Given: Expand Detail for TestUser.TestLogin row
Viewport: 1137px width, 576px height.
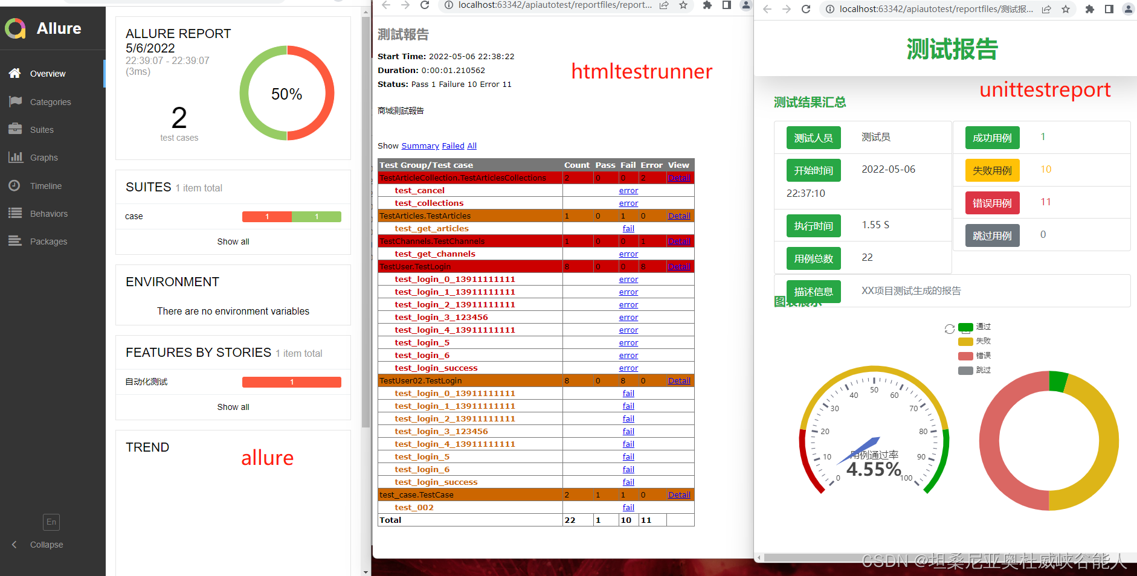Looking at the screenshot, I should (x=679, y=267).
